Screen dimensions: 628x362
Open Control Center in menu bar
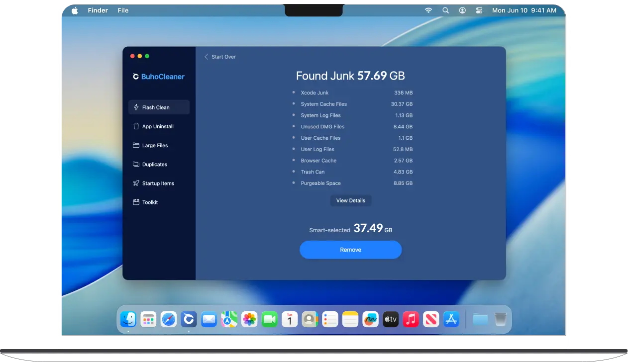(x=479, y=10)
